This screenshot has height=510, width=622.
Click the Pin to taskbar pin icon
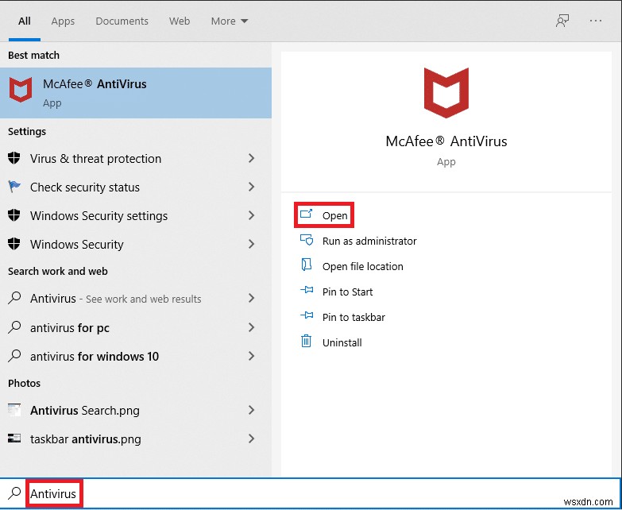[307, 315]
